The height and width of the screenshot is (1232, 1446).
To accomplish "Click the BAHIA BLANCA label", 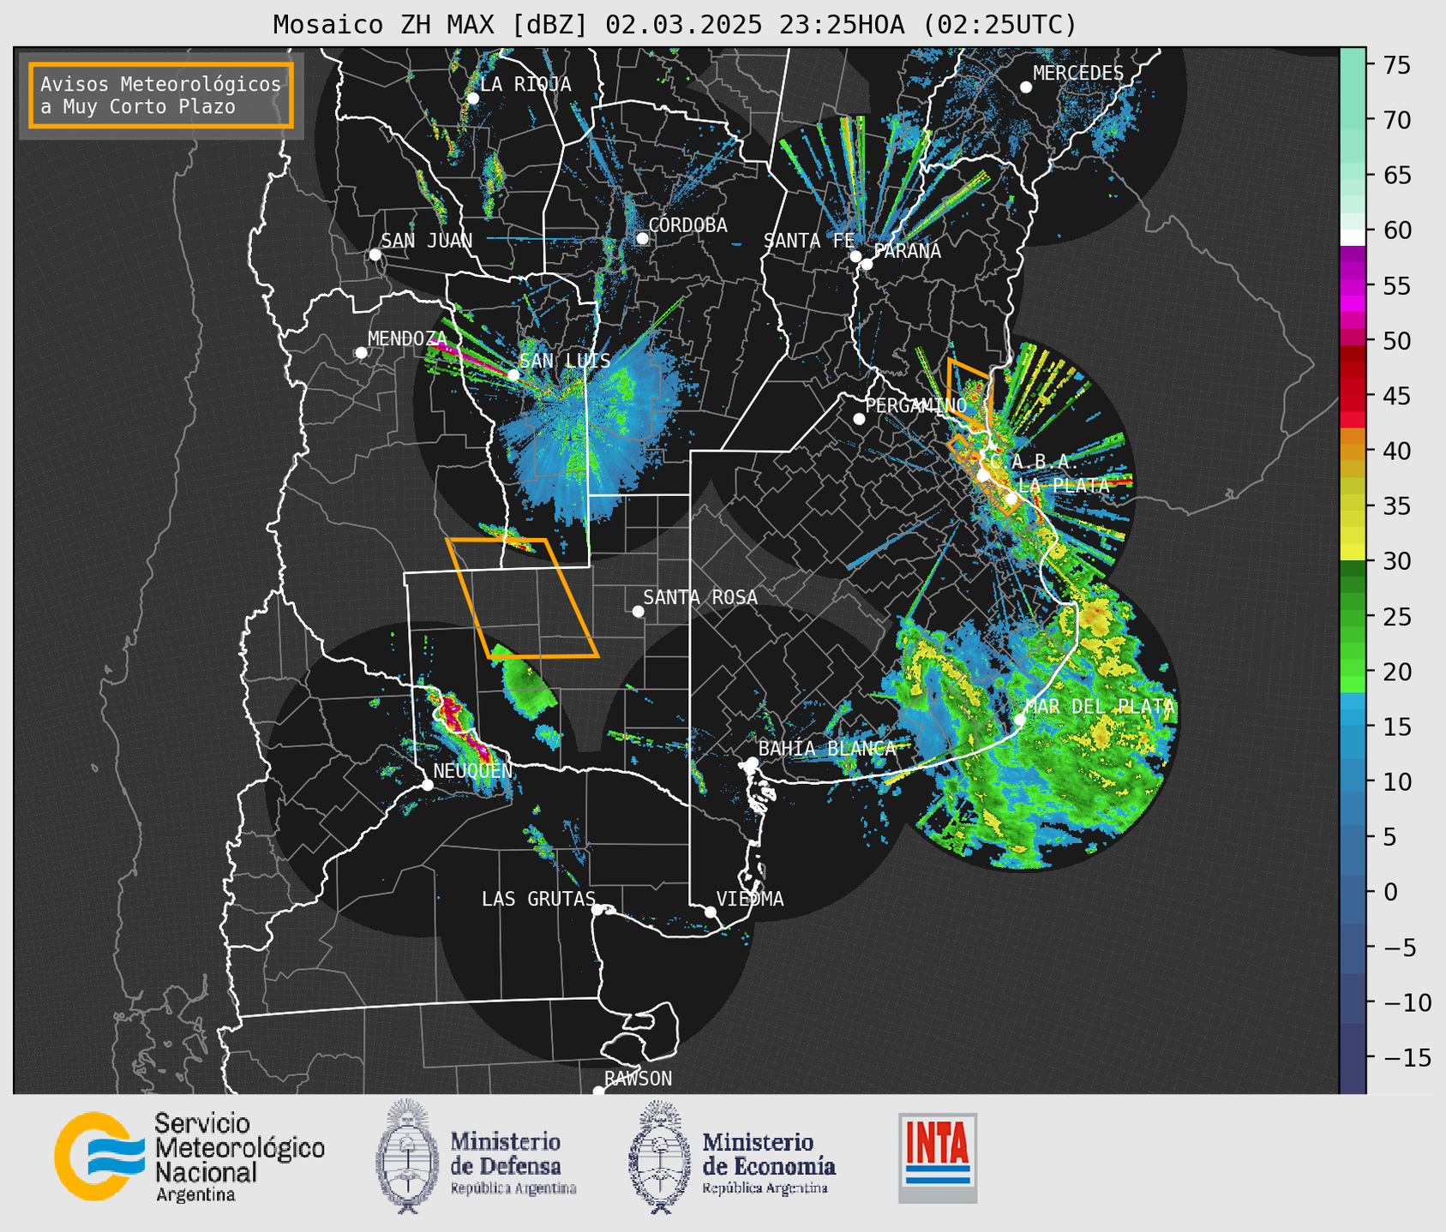I will coord(827,748).
